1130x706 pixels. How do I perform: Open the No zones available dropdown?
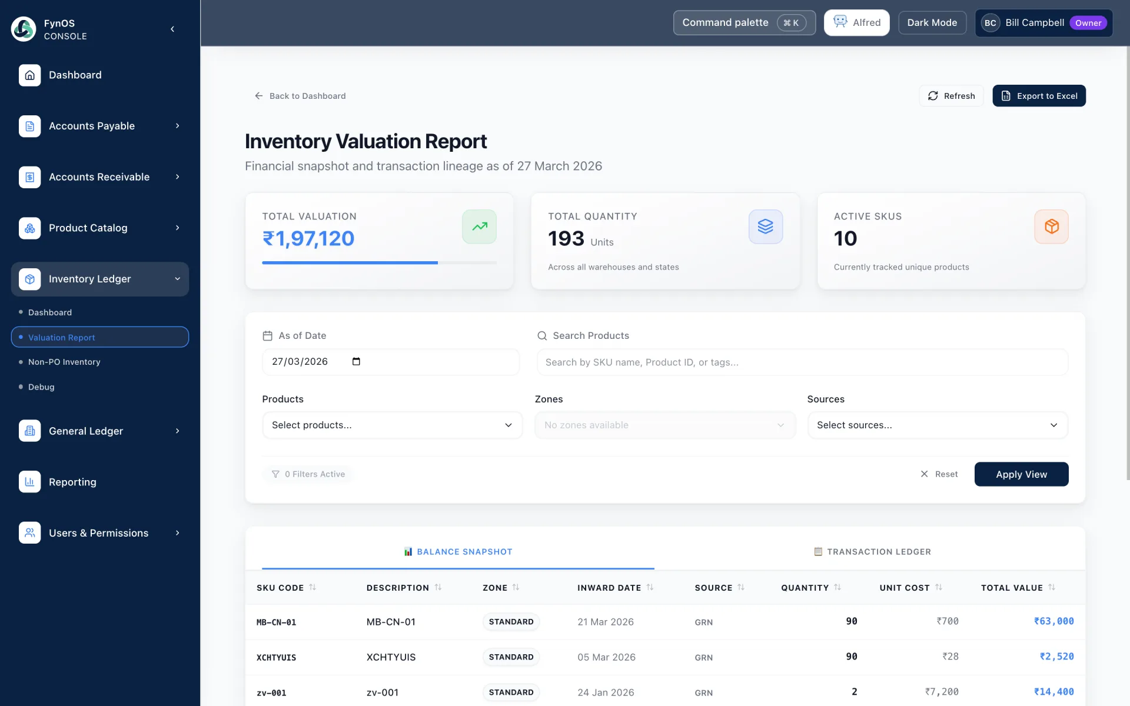tap(665, 425)
